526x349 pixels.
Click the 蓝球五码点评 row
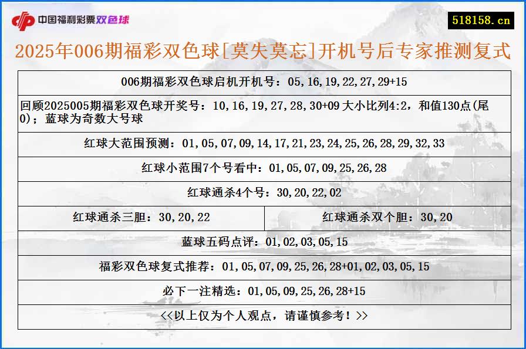pyautogui.click(x=263, y=240)
